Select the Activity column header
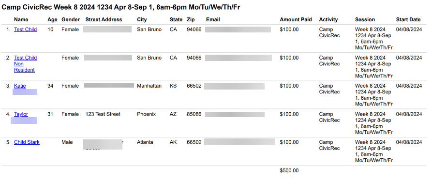432x181 pixels. [328, 19]
